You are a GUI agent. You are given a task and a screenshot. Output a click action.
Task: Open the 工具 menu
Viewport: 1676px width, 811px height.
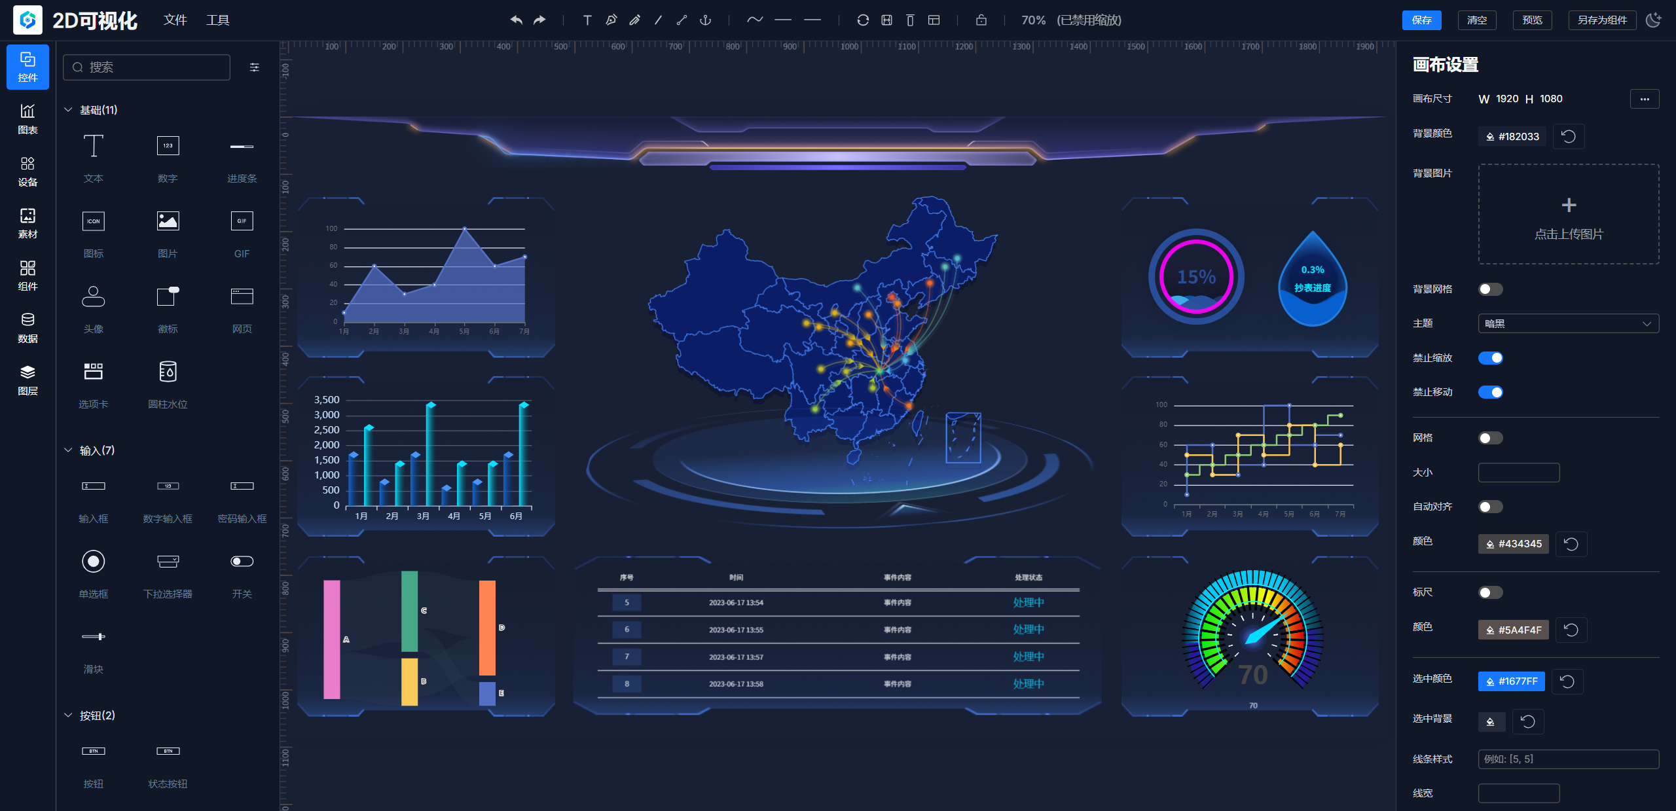pos(218,20)
